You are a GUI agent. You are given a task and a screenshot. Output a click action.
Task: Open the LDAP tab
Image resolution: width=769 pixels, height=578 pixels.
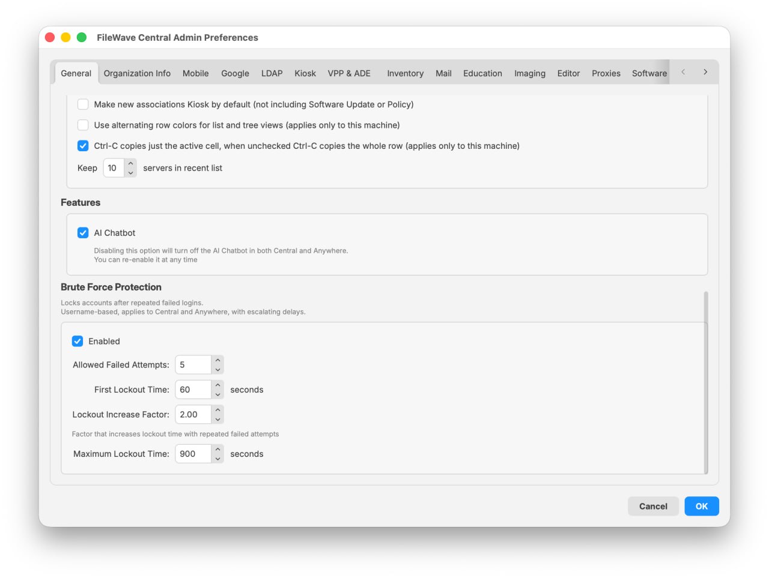pos(272,73)
